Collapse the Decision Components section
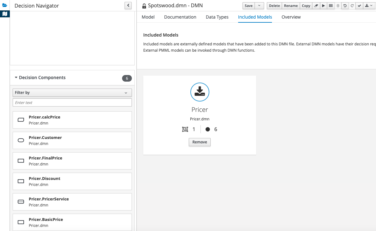This screenshot has height=231, width=376. coord(16,78)
